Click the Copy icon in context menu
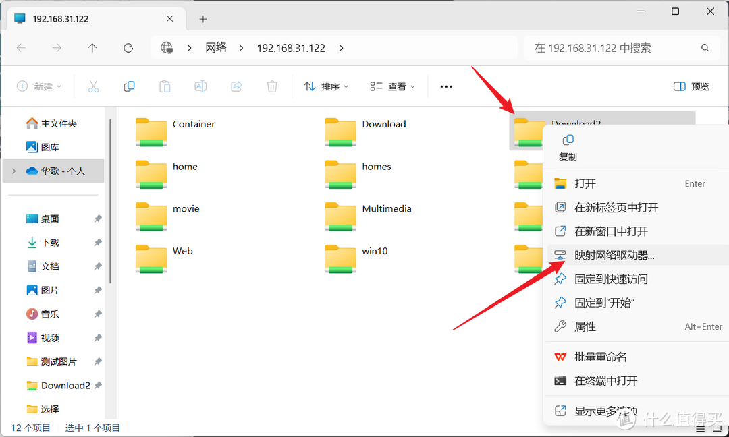Viewport: 729px width, 437px height. (568, 141)
